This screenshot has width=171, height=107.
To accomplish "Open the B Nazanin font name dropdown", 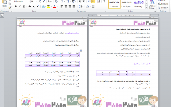I will pos(29,1).
